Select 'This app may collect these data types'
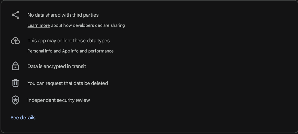This screenshot has width=298, height=134. coord(68,41)
